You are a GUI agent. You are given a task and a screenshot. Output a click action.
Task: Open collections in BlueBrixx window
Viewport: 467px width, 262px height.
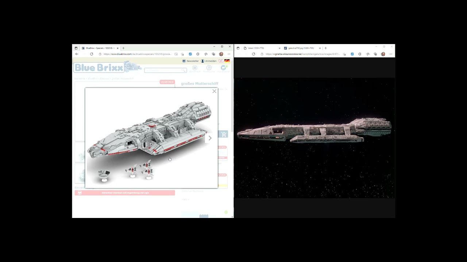(x=213, y=54)
